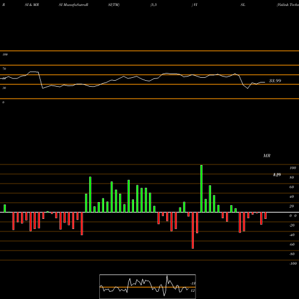Click the RSI panel's 0 level label
The width and height of the screenshot is (299, 299).
coord(3,102)
